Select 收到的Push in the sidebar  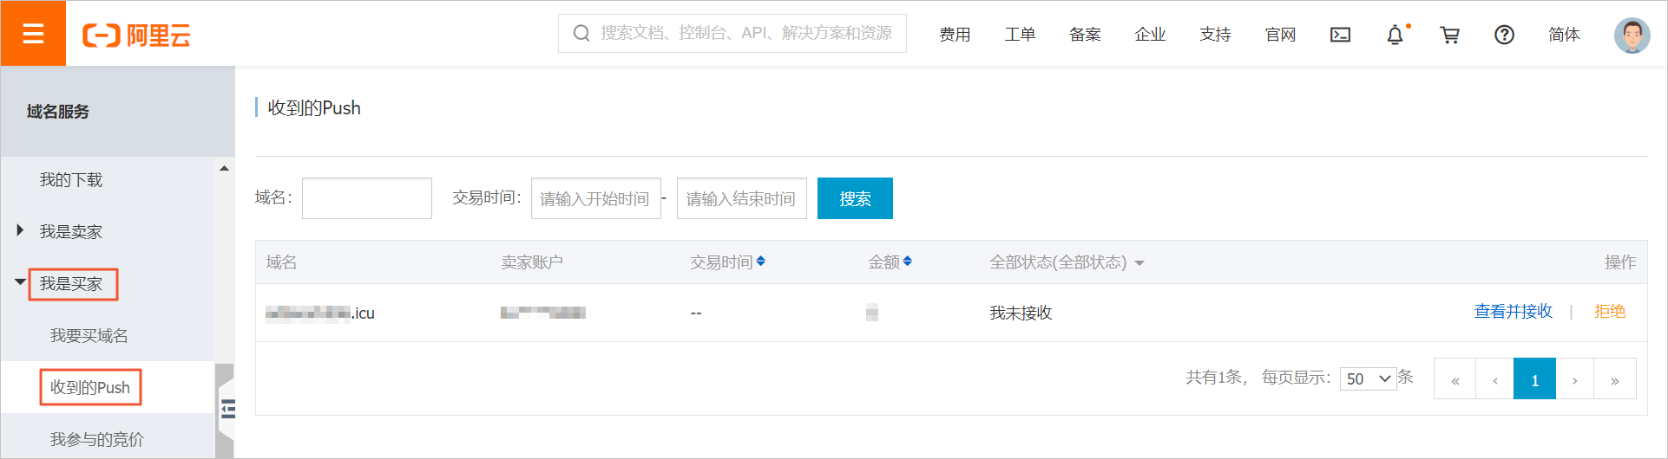90,387
